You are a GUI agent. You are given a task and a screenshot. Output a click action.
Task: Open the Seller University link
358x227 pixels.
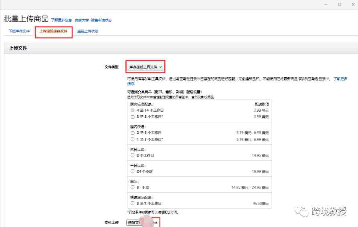pyautogui.click(x=82, y=20)
